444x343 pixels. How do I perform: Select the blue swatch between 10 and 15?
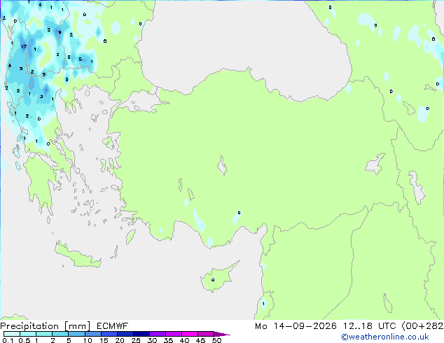point(93,334)
